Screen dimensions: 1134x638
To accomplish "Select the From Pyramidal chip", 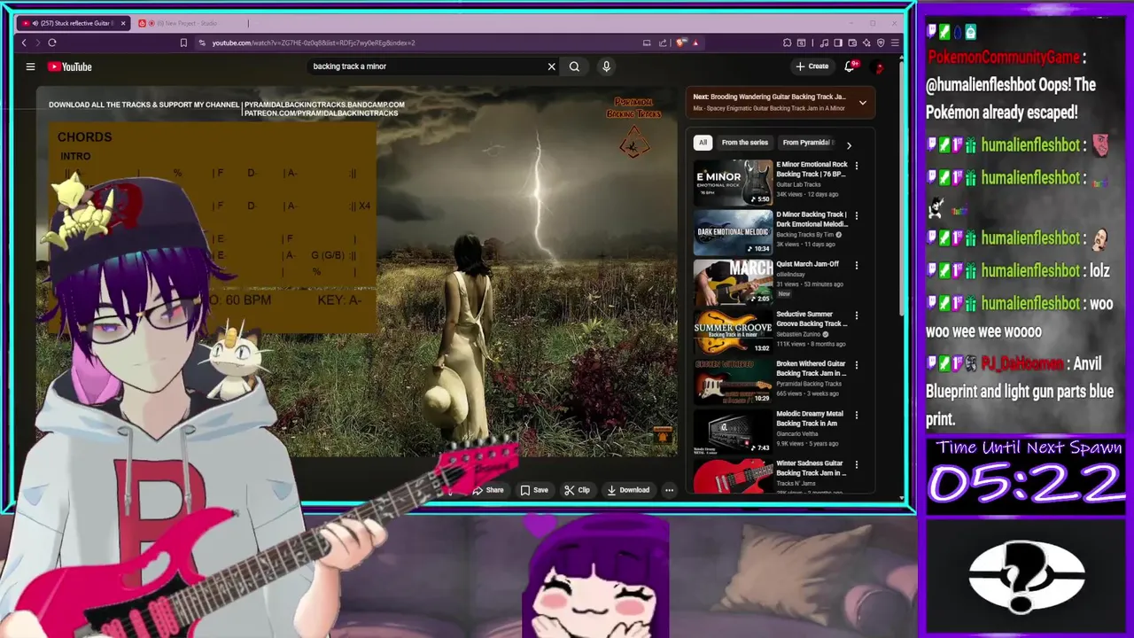I will (807, 143).
